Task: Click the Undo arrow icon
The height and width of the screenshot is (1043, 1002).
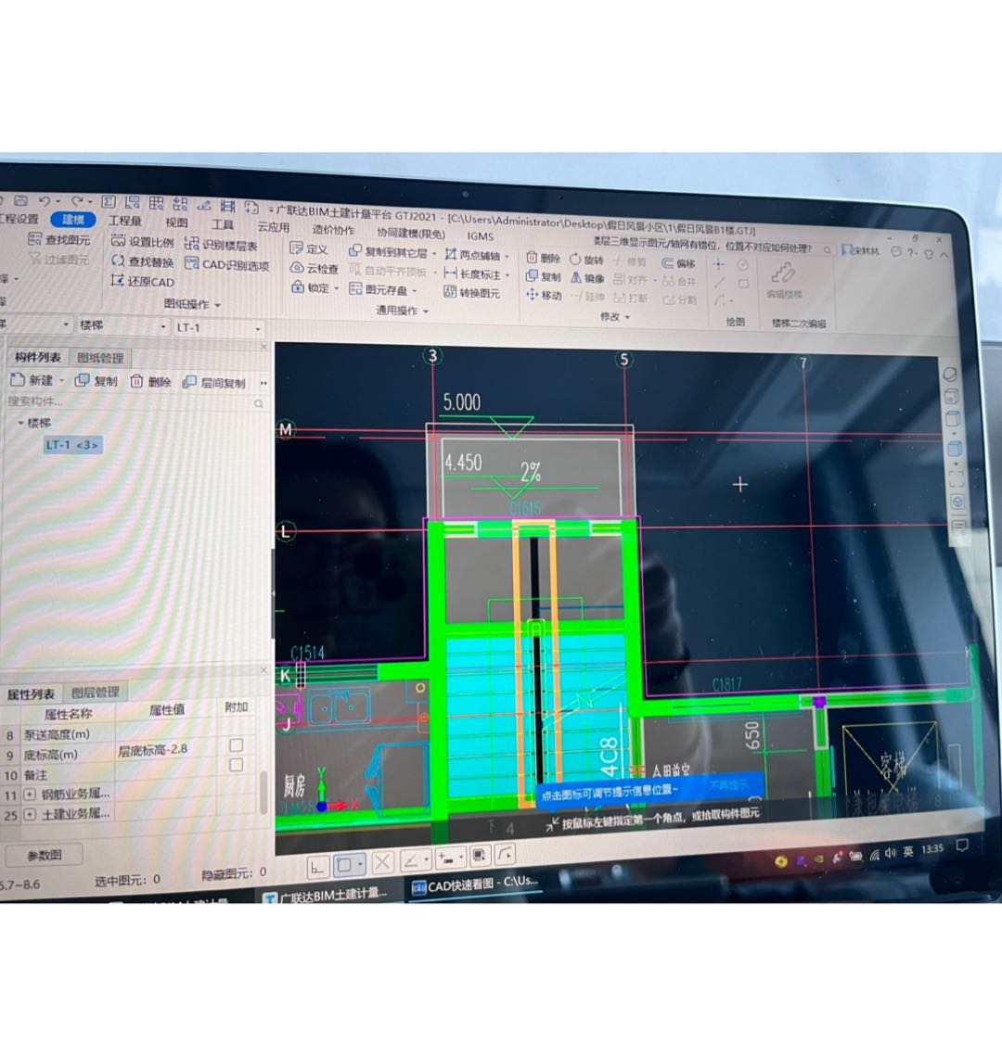Action: coord(45,200)
